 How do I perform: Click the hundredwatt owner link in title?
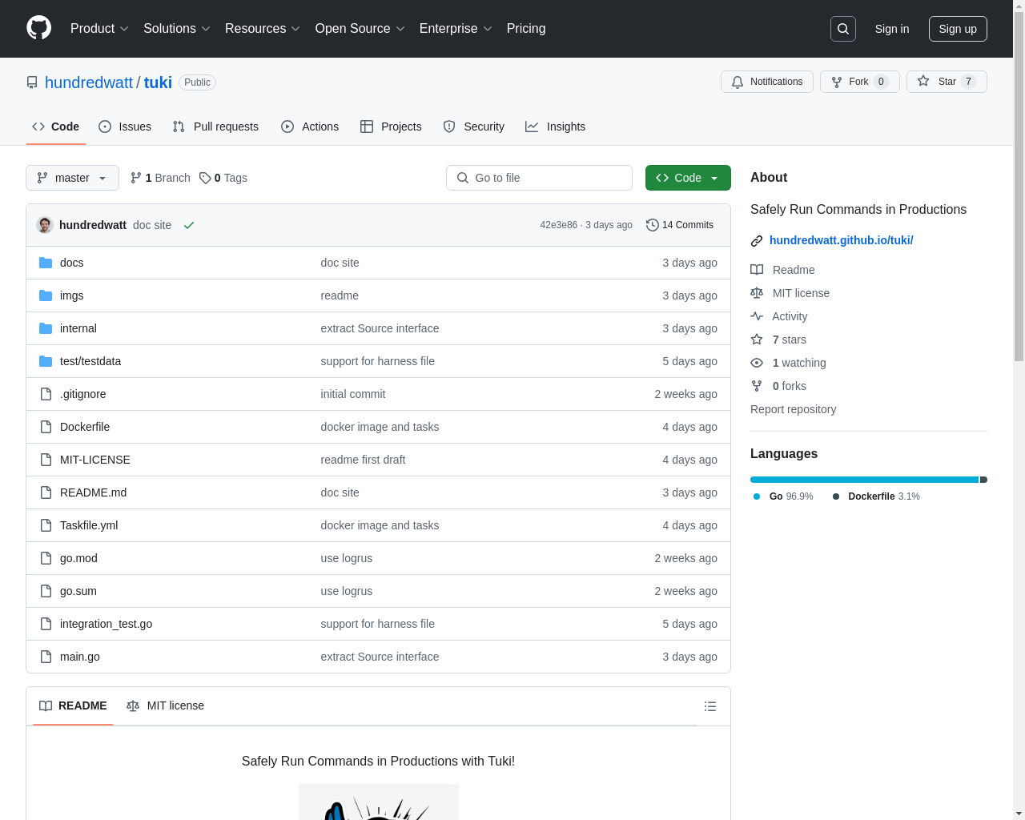pyautogui.click(x=89, y=82)
